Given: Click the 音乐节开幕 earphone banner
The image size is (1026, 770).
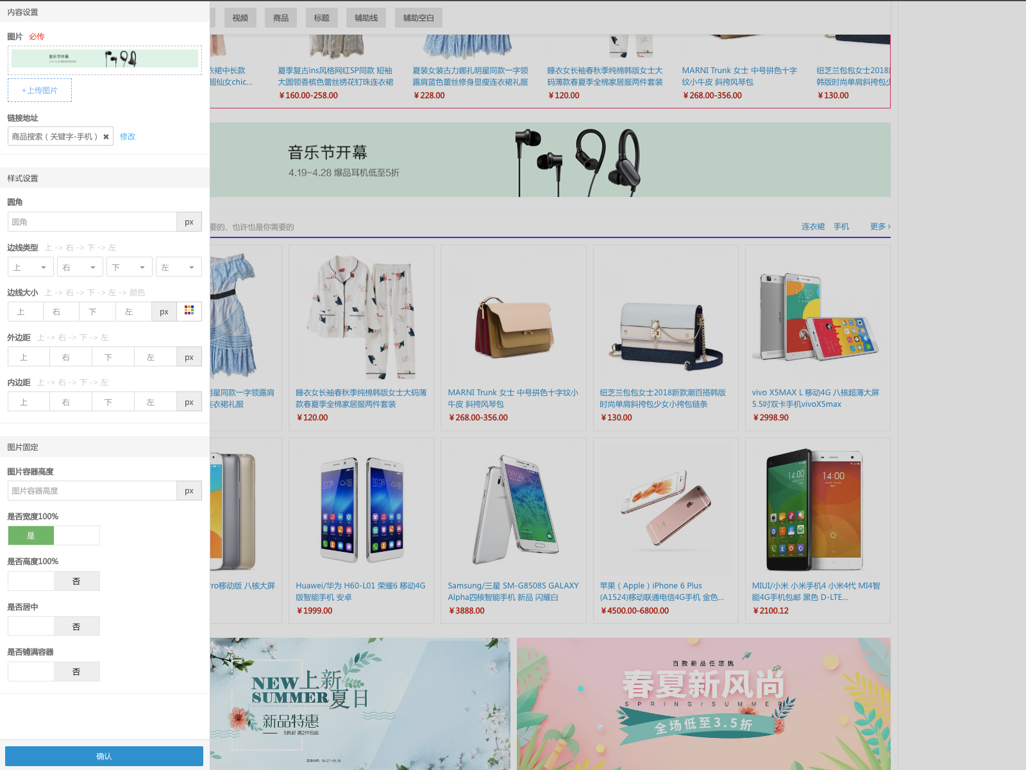Looking at the screenshot, I should point(550,160).
